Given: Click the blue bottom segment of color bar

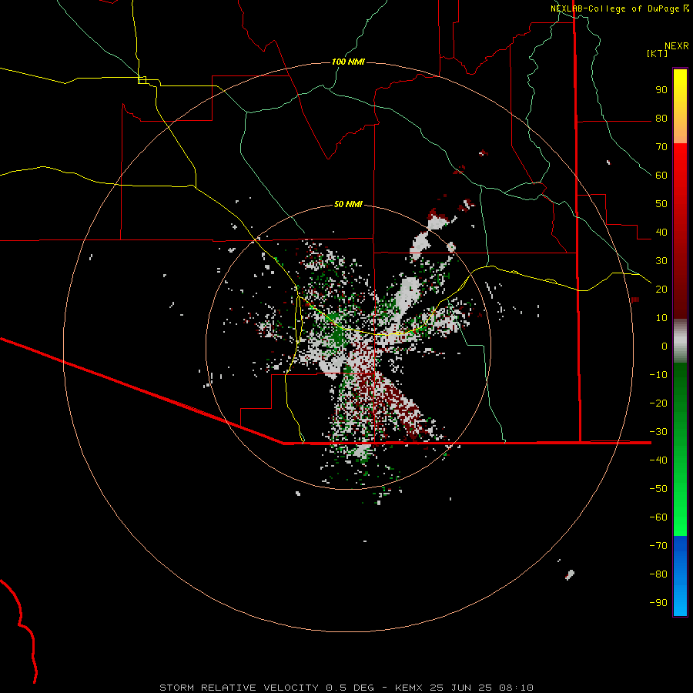Looking at the screenshot, I should [x=680, y=576].
